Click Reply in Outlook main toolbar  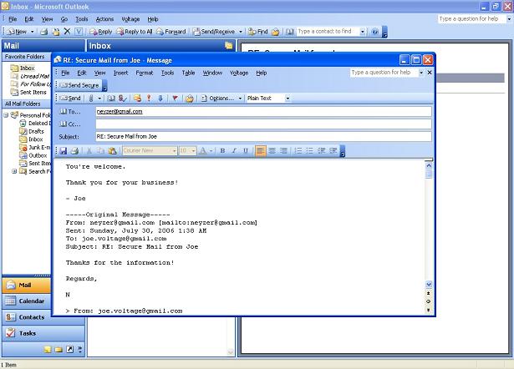pos(101,32)
